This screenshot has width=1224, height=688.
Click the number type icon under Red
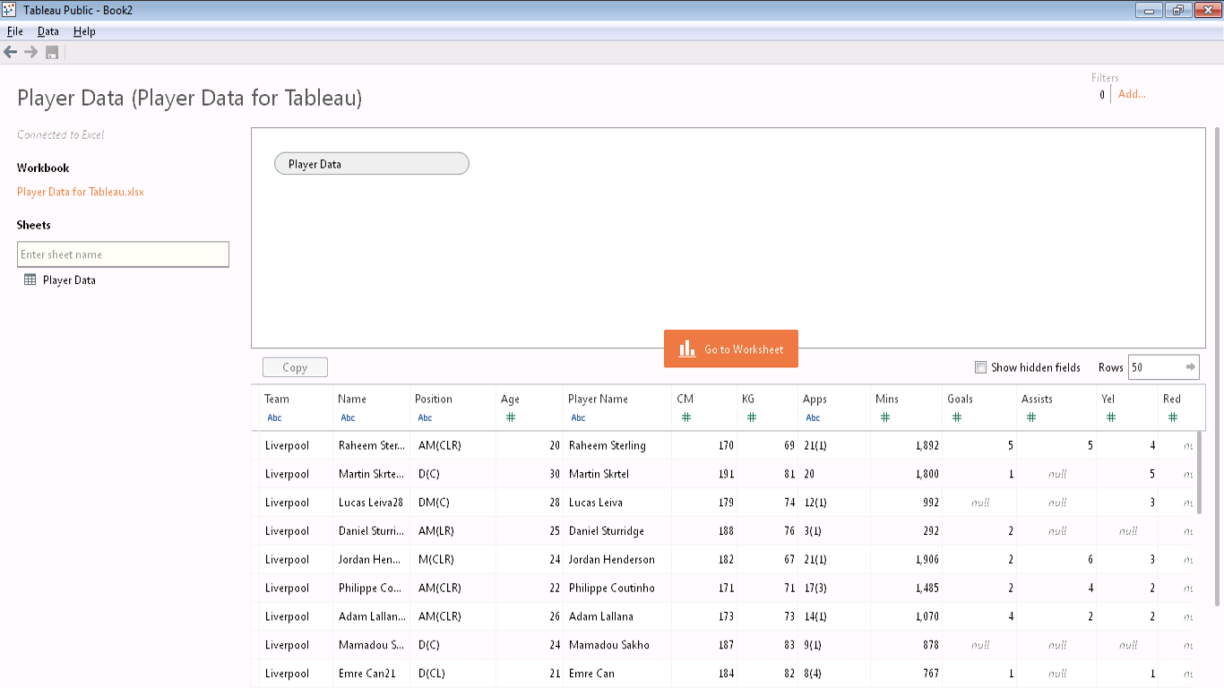click(x=1172, y=417)
